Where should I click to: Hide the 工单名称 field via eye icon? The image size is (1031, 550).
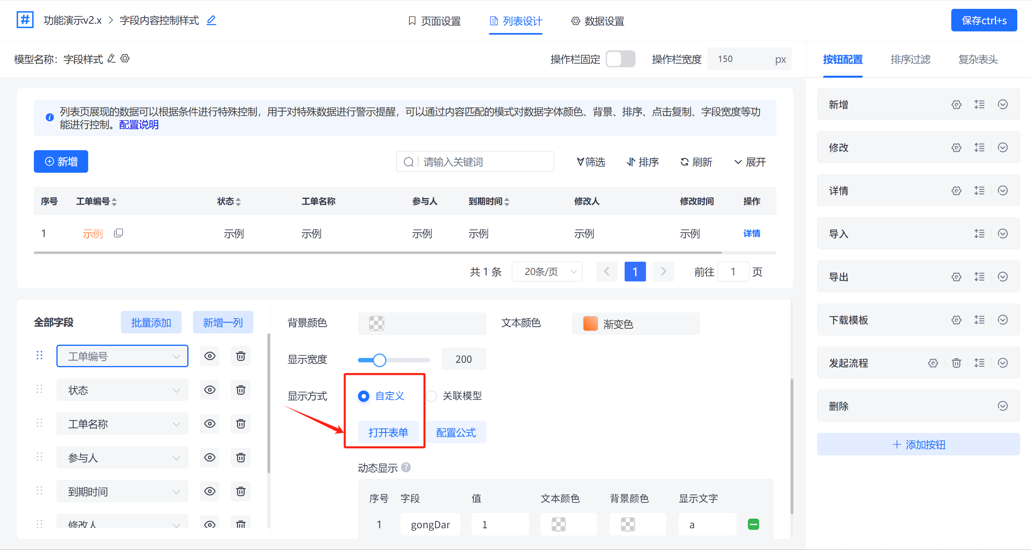tap(210, 424)
